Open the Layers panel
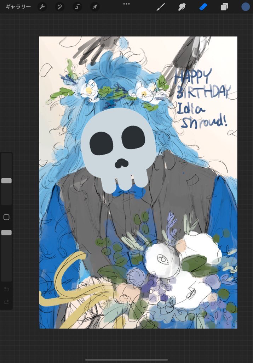 pyautogui.click(x=224, y=7)
